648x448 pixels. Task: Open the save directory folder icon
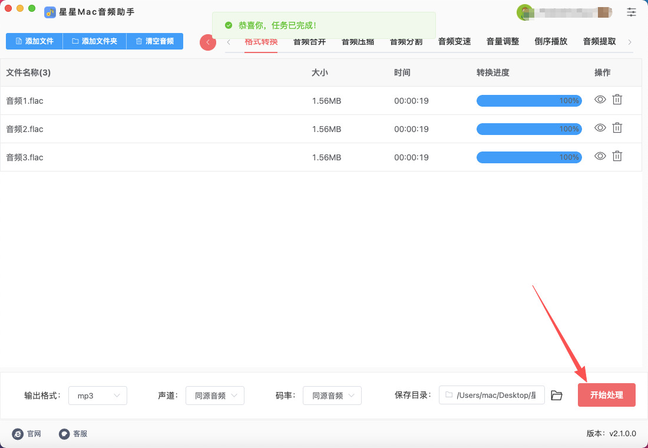point(557,396)
